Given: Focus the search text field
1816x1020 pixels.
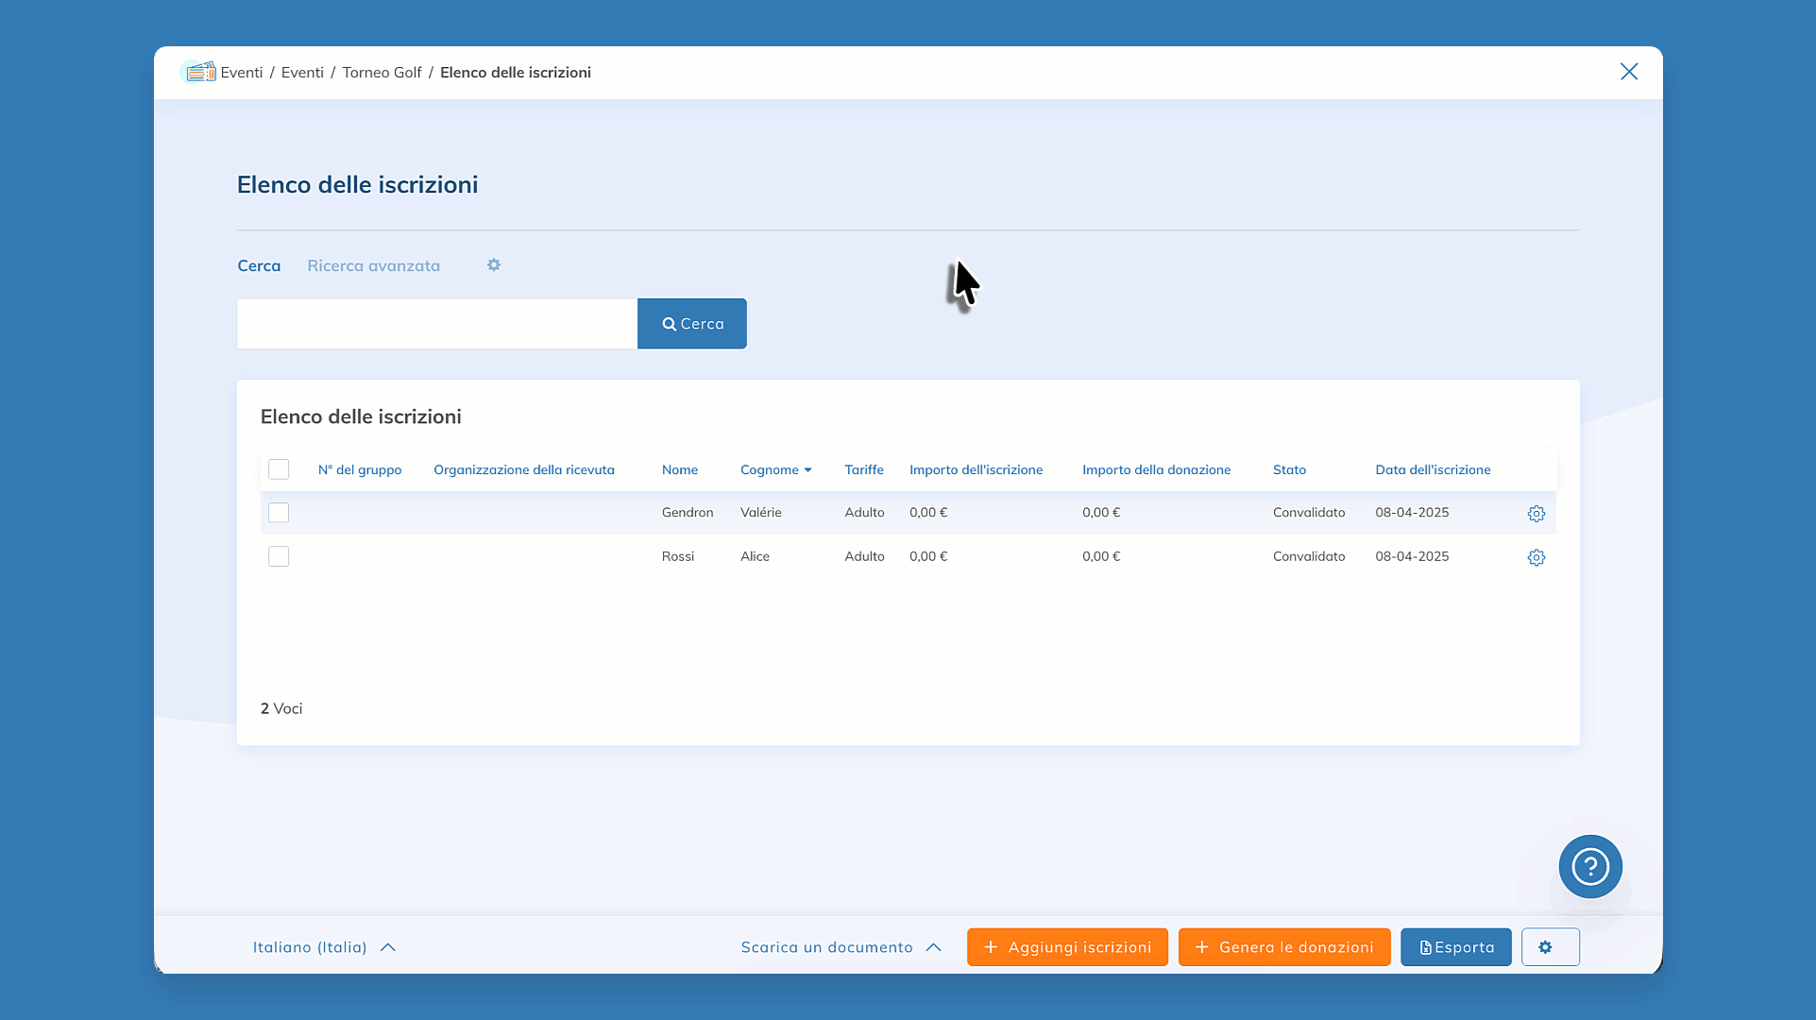Looking at the screenshot, I should point(436,324).
